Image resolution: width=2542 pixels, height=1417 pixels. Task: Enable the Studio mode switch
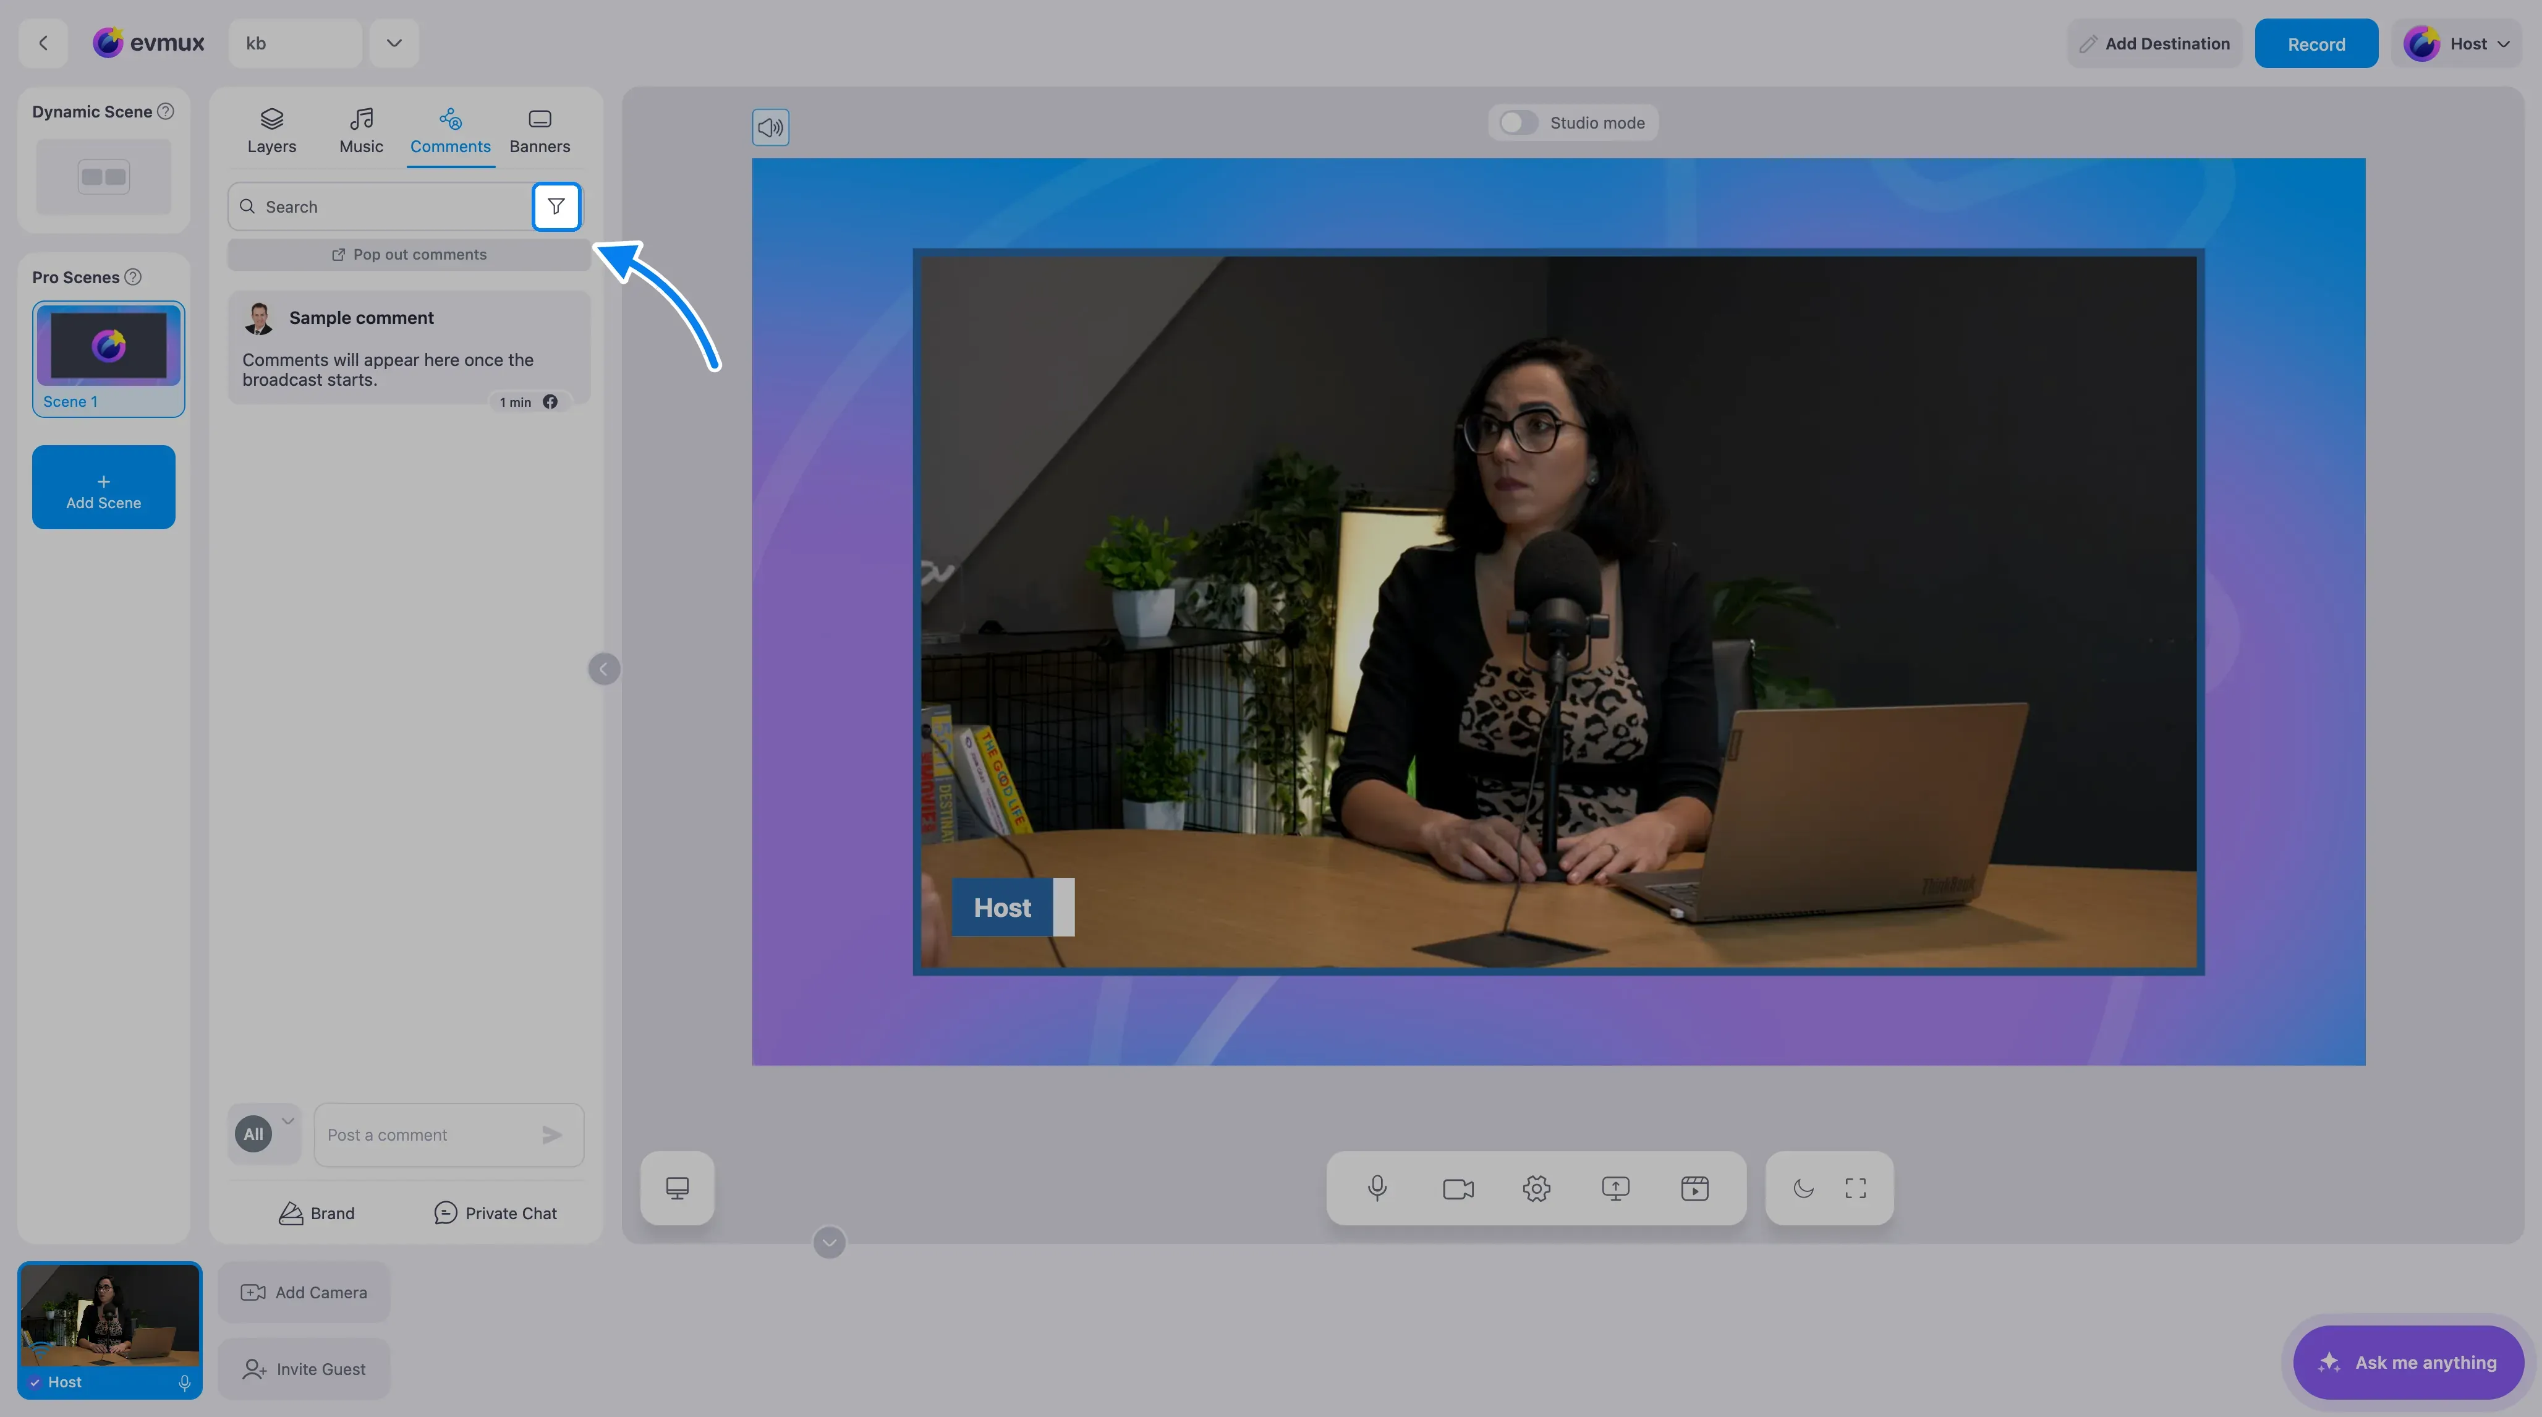1519,122
